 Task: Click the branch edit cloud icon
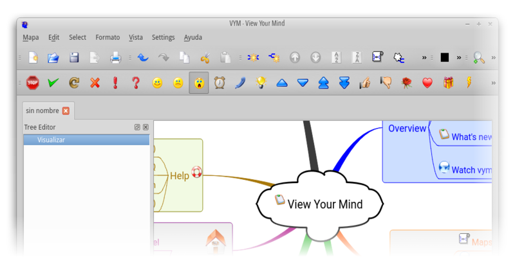tap(398, 58)
